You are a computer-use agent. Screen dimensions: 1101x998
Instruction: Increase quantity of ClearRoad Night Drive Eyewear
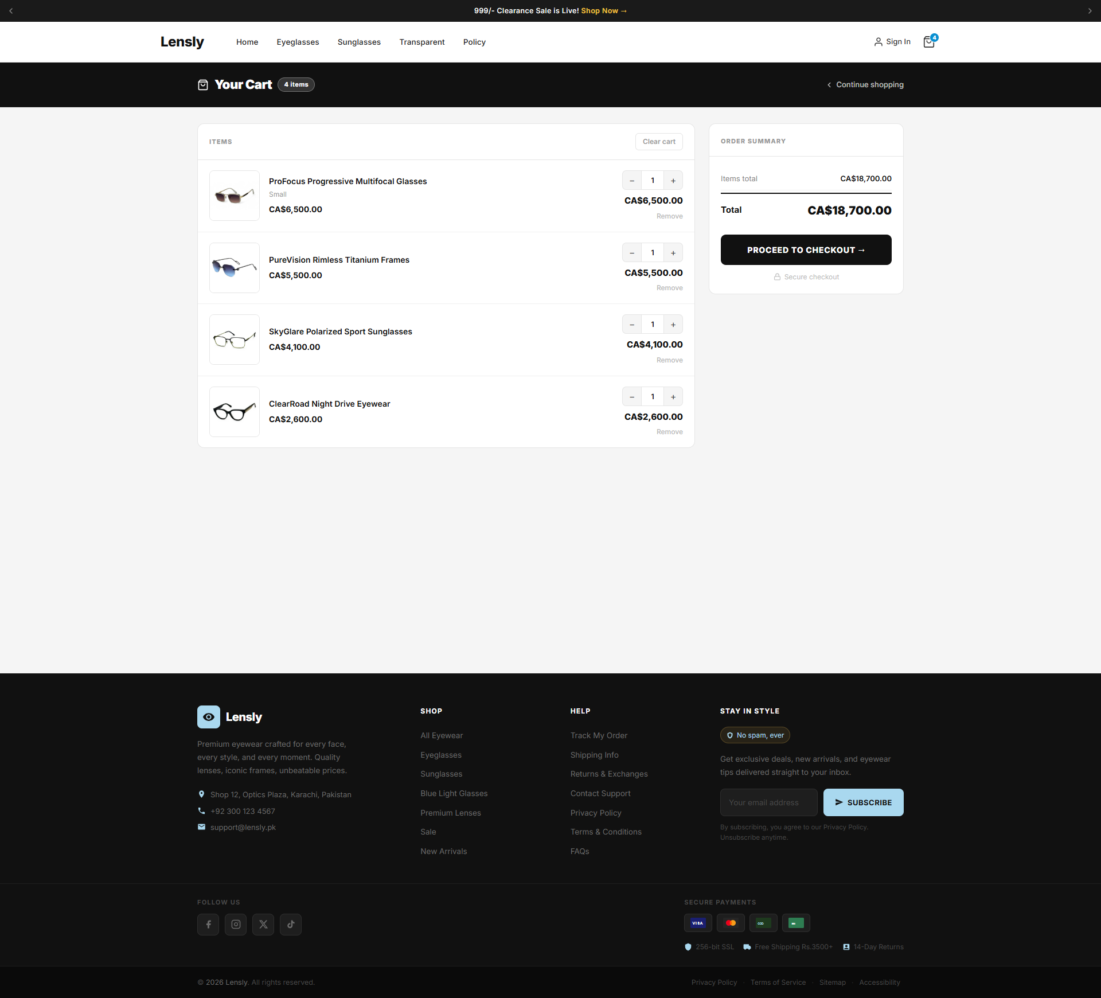click(673, 396)
